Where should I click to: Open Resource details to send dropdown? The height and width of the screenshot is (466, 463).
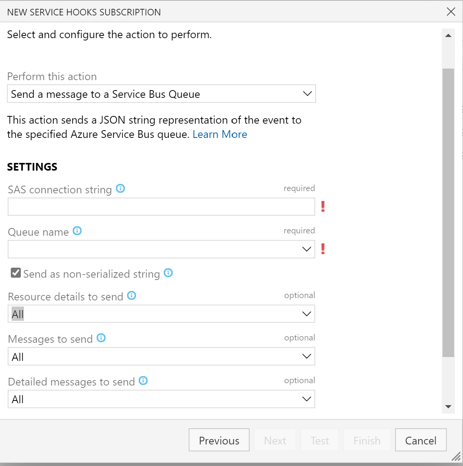pyautogui.click(x=161, y=314)
